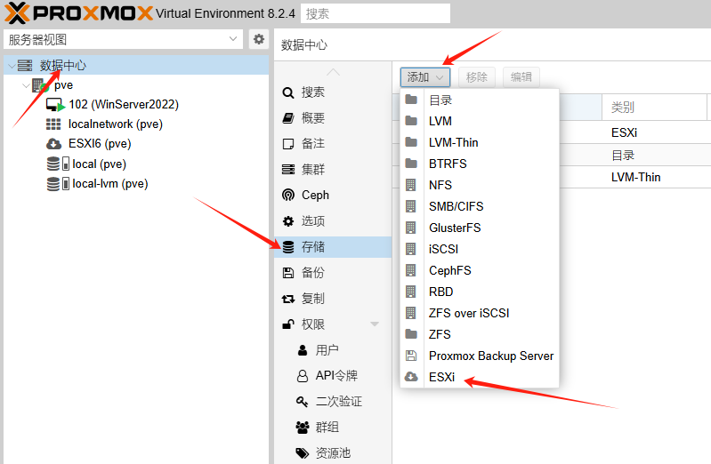Viewport: 711px width, 464px height.
Task: Click the ESXI6 cloud storage icon in tree
Action: coord(53,144)
